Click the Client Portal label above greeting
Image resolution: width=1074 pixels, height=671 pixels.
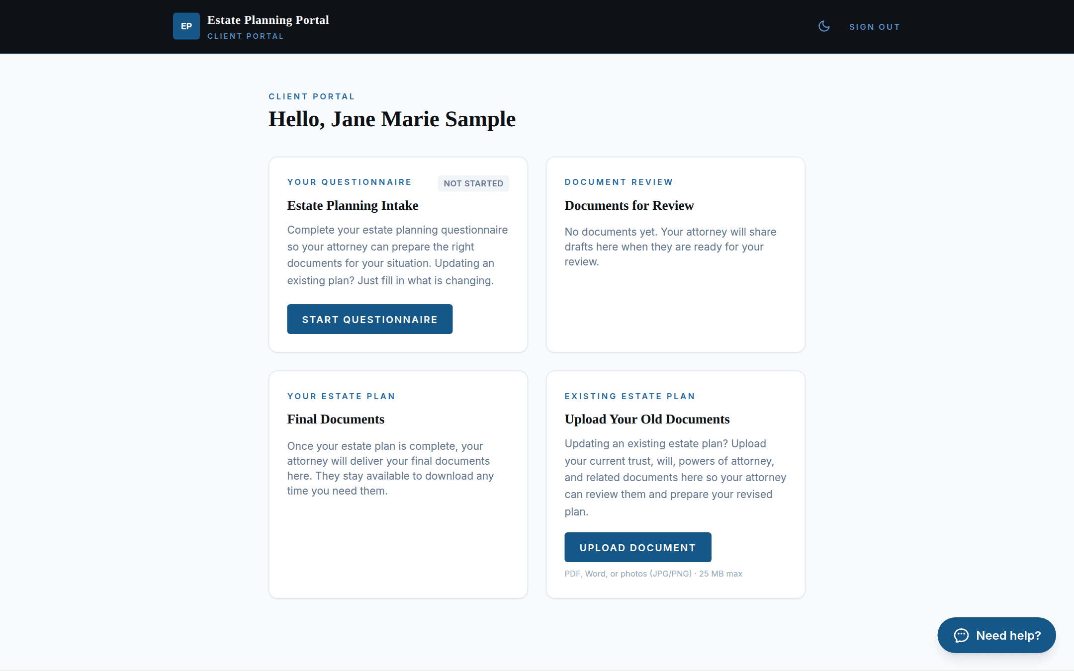coord(312,96)
